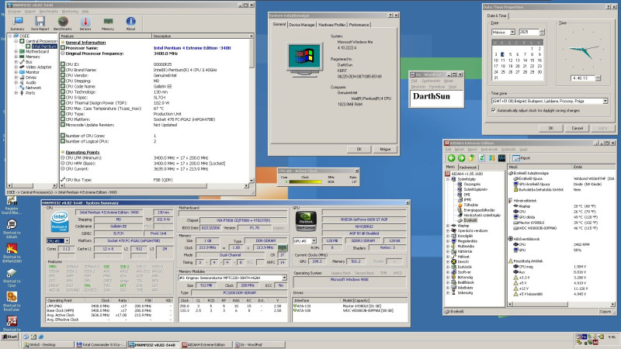Select Túlhajtás item in AIDA64 tree

click(x=471, y=205)
